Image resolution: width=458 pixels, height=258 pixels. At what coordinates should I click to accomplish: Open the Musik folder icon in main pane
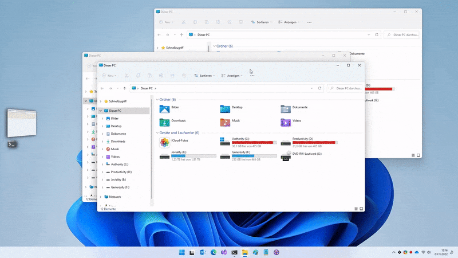point(225,122)
